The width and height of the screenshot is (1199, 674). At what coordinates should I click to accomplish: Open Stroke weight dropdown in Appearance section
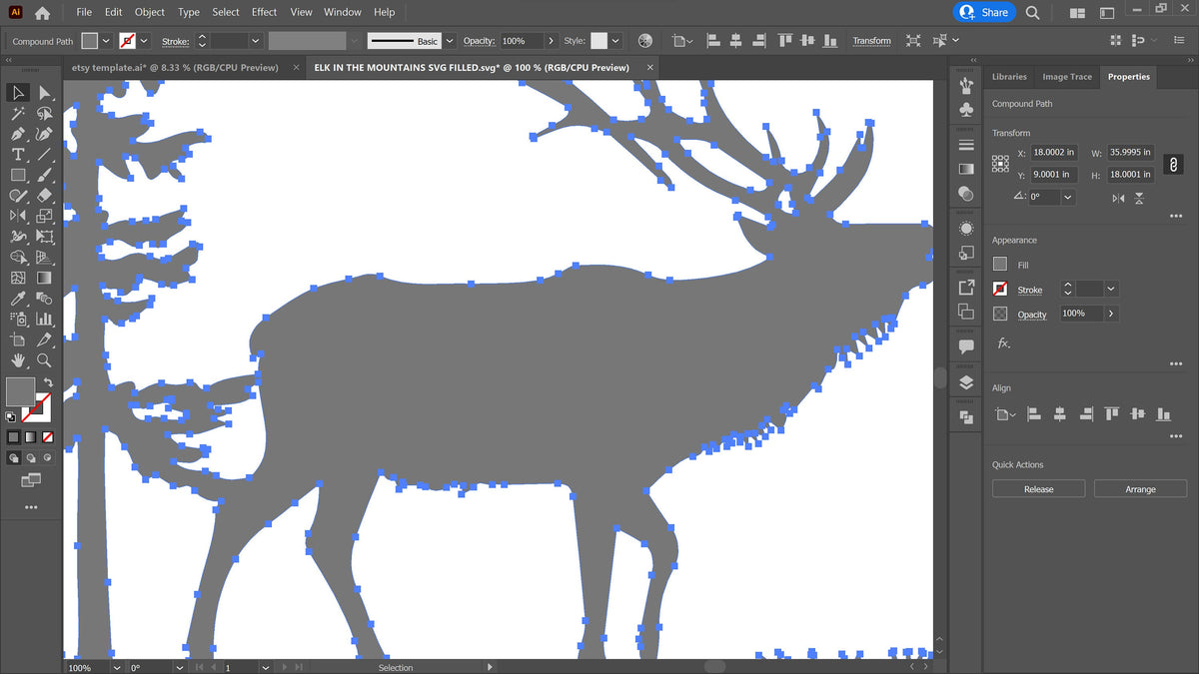(1111, 290)
